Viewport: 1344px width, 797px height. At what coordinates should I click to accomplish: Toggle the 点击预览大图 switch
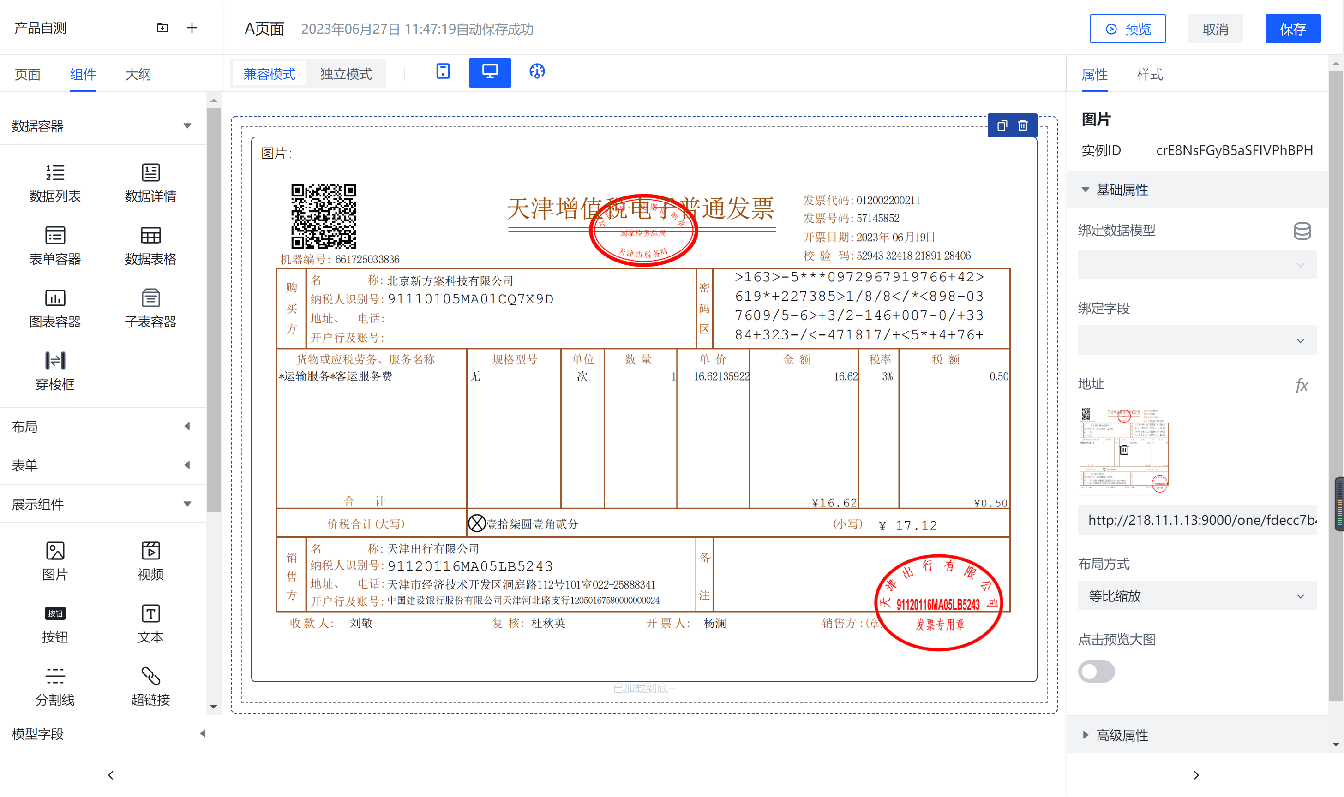coord(1096,672)
